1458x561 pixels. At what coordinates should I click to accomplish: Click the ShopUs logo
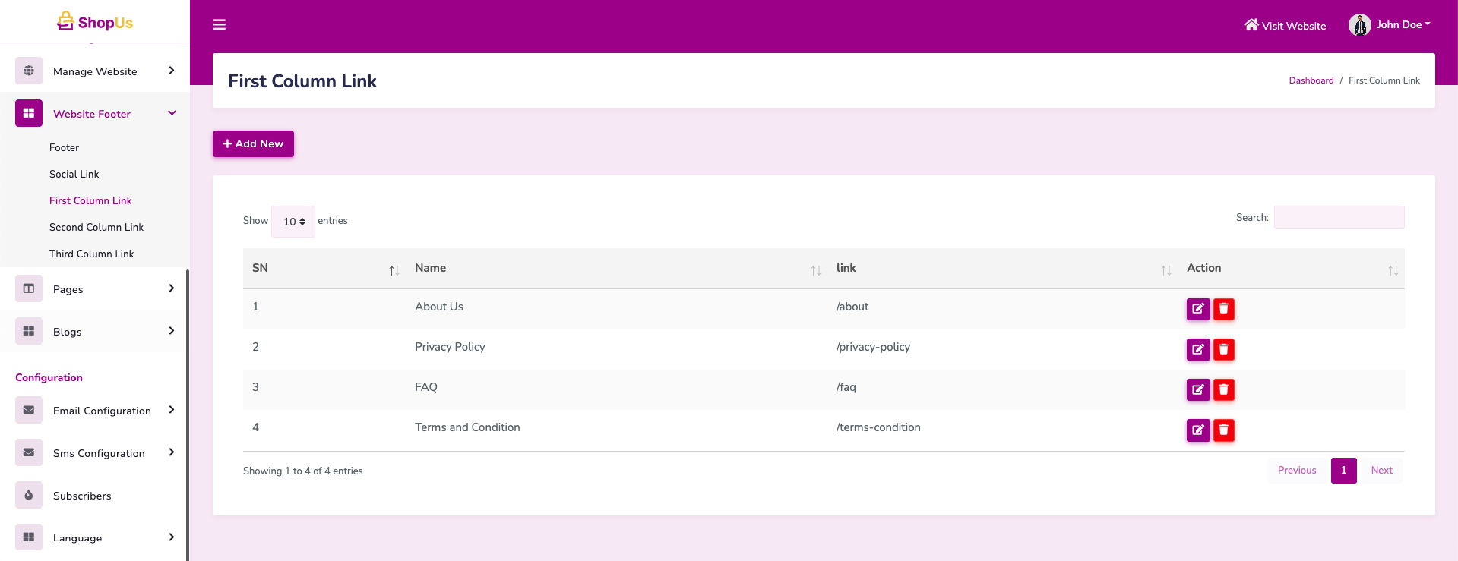[x=95, y=22]
